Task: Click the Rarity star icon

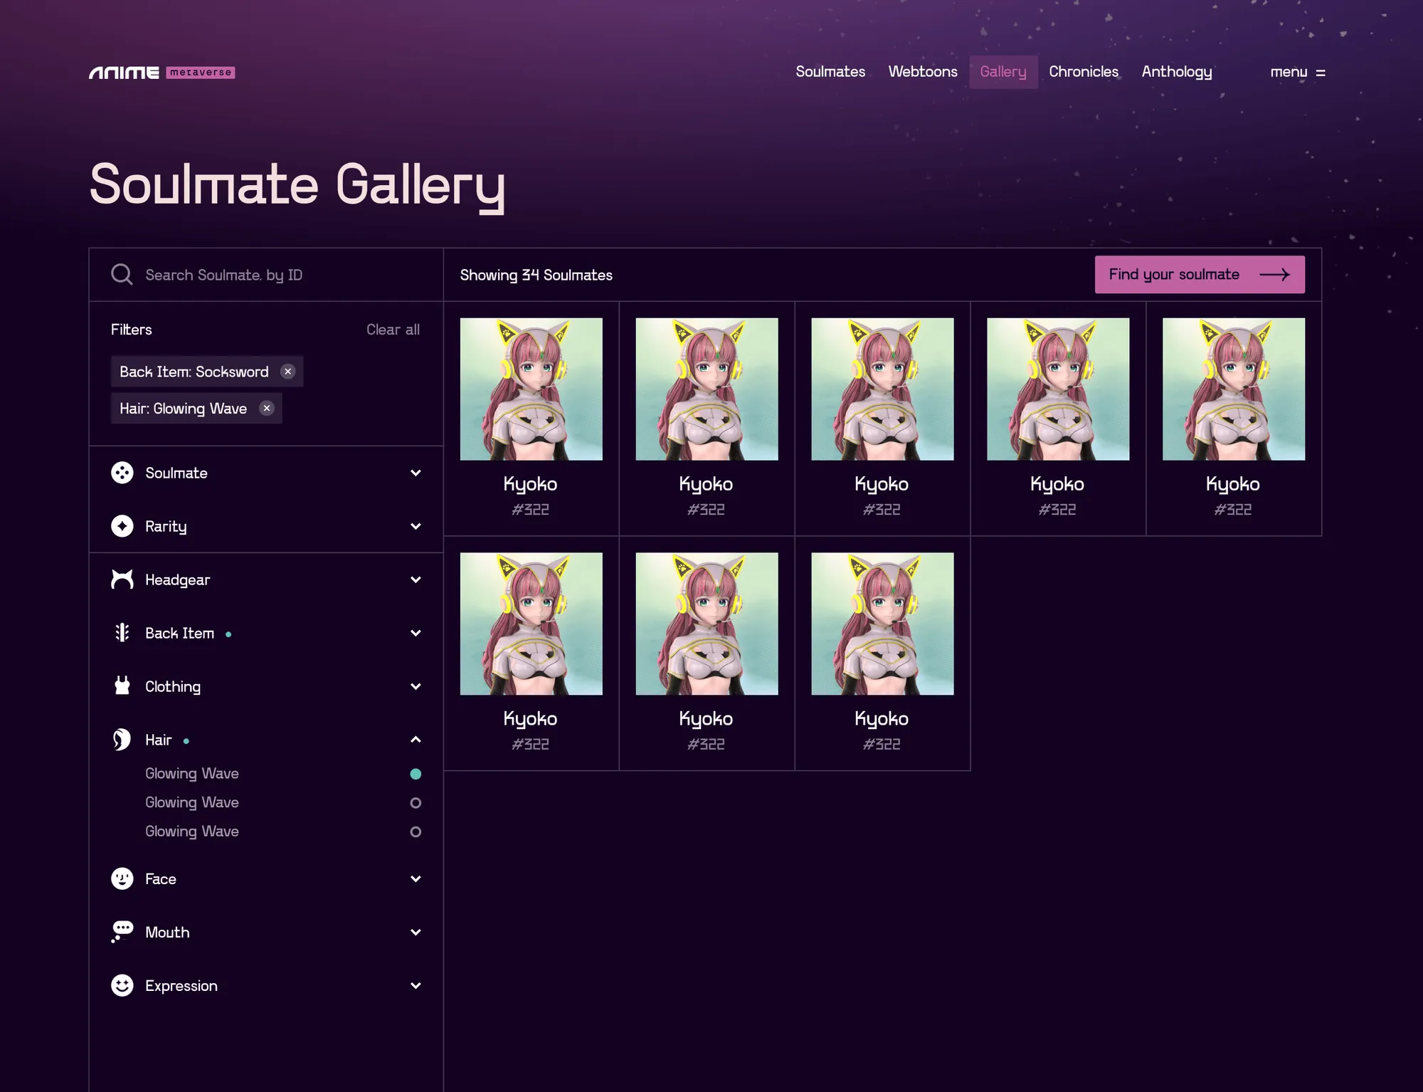Action: (x=122, y=526)
